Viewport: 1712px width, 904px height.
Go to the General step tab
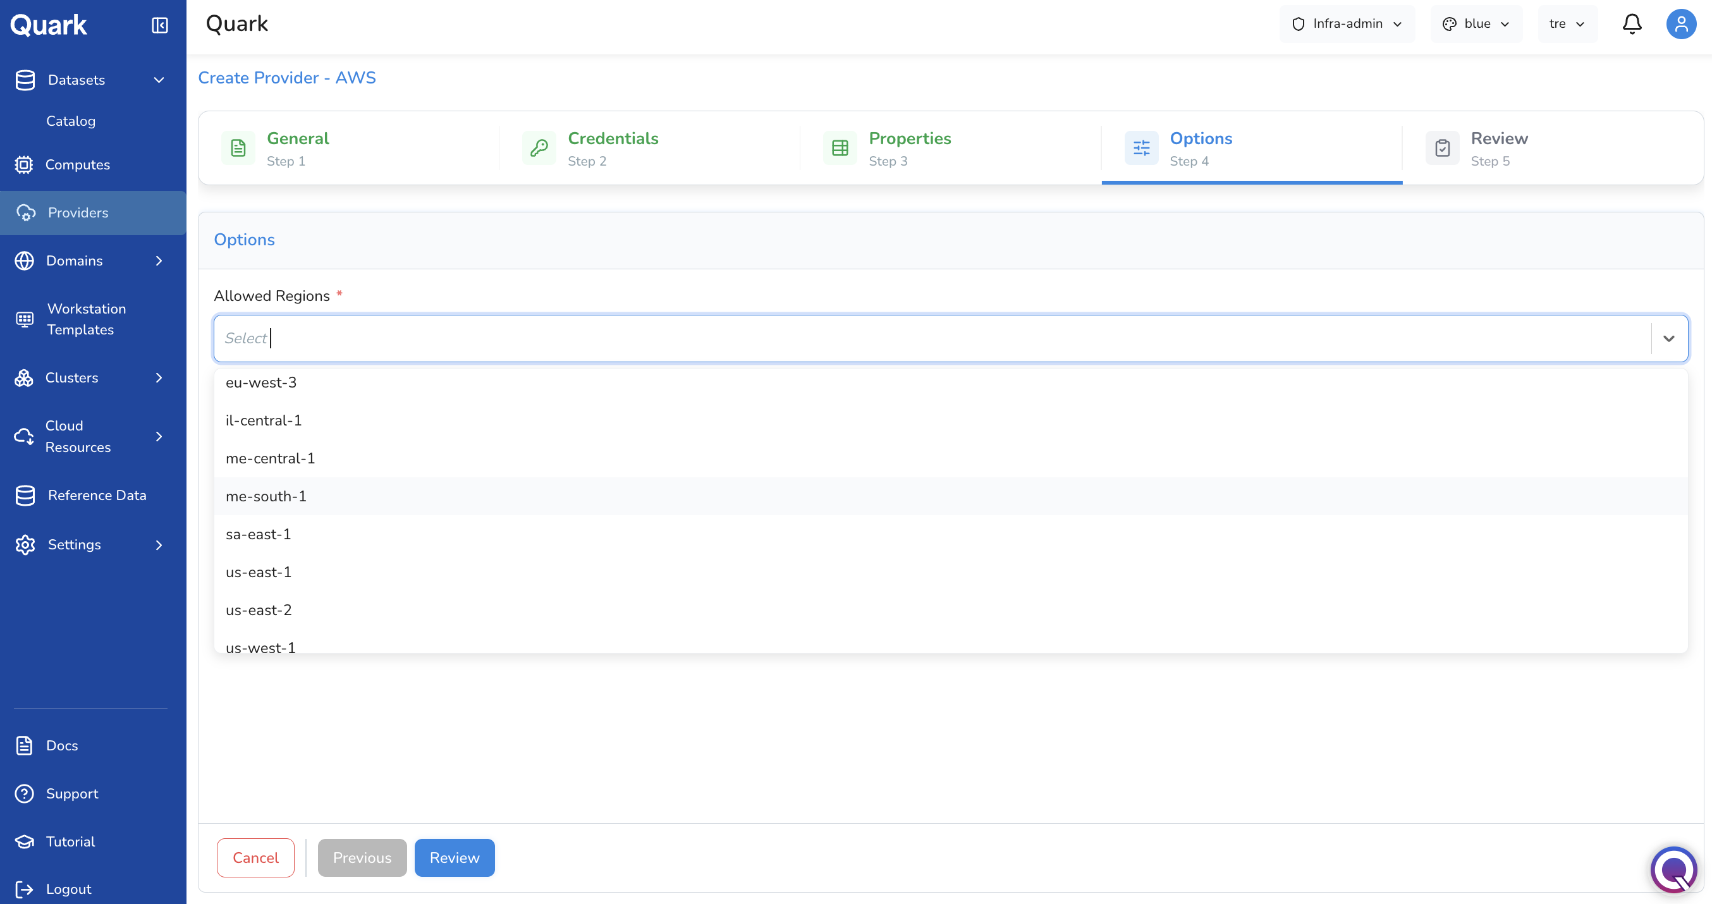pos(349,148)
